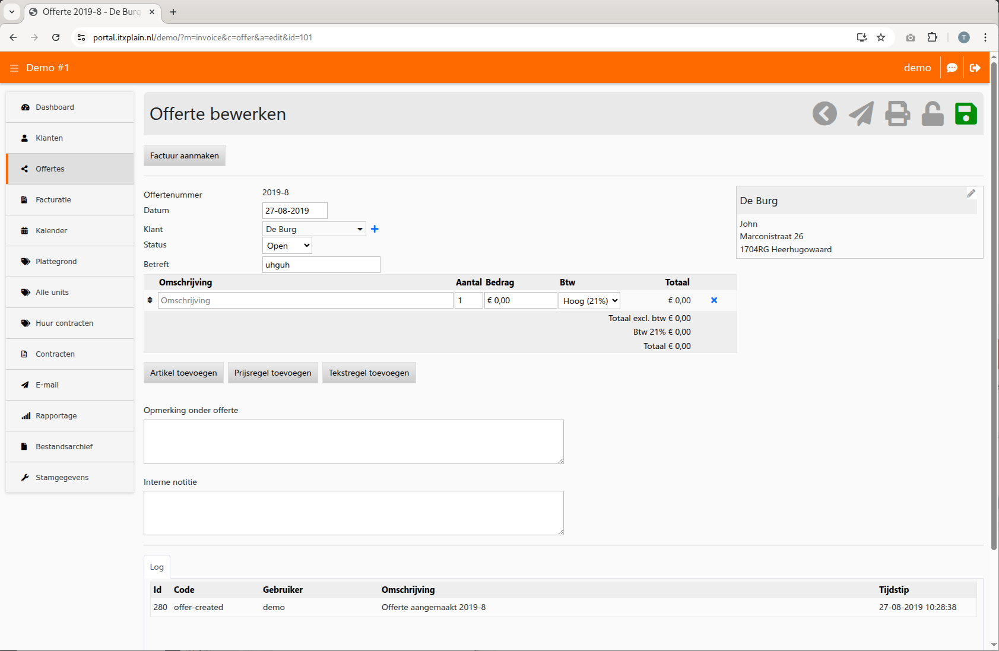
Task: Open the Klant dropdown
Action: click(x=314, y=229)
